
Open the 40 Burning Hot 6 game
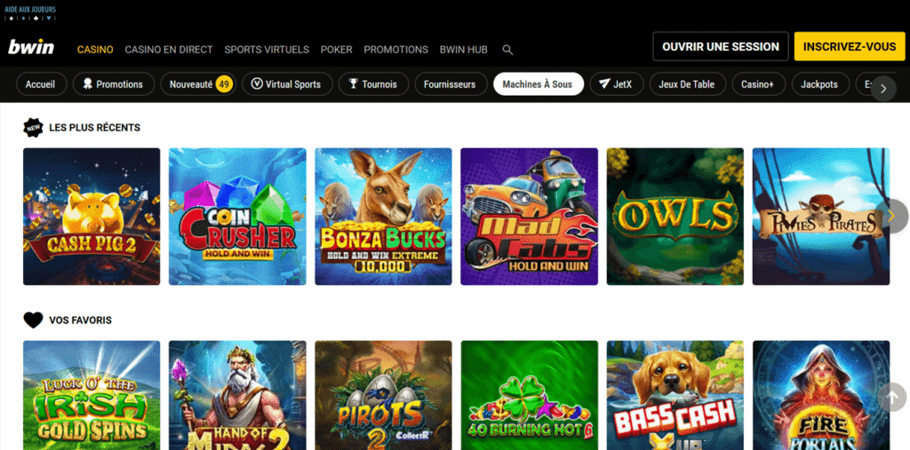point(529,395)
